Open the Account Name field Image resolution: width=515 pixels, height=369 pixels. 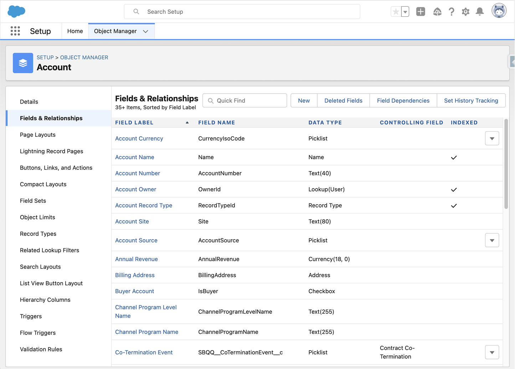[x=135, y=157]
